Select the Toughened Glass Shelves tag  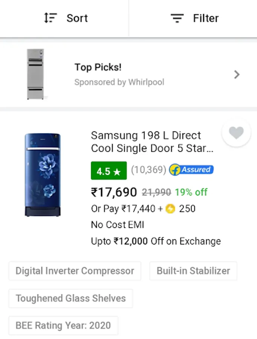(71, 298)
